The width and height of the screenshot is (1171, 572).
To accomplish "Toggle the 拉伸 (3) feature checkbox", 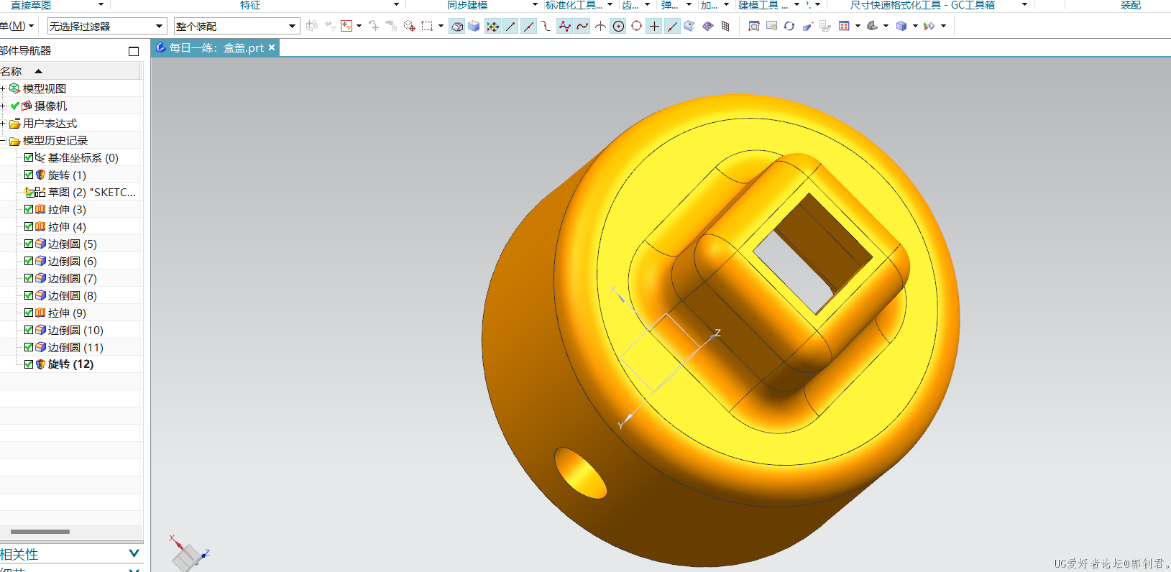I will click(29, 209).
